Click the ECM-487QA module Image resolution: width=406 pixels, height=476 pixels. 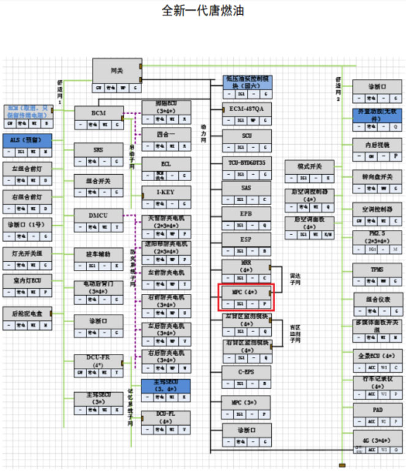[247, 114]
